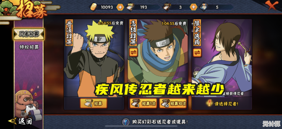The width and height of the screenshot is (282, 129).
Task: Tap the plus button beside the scroll count 3
Action: click(x=193, y=7)
